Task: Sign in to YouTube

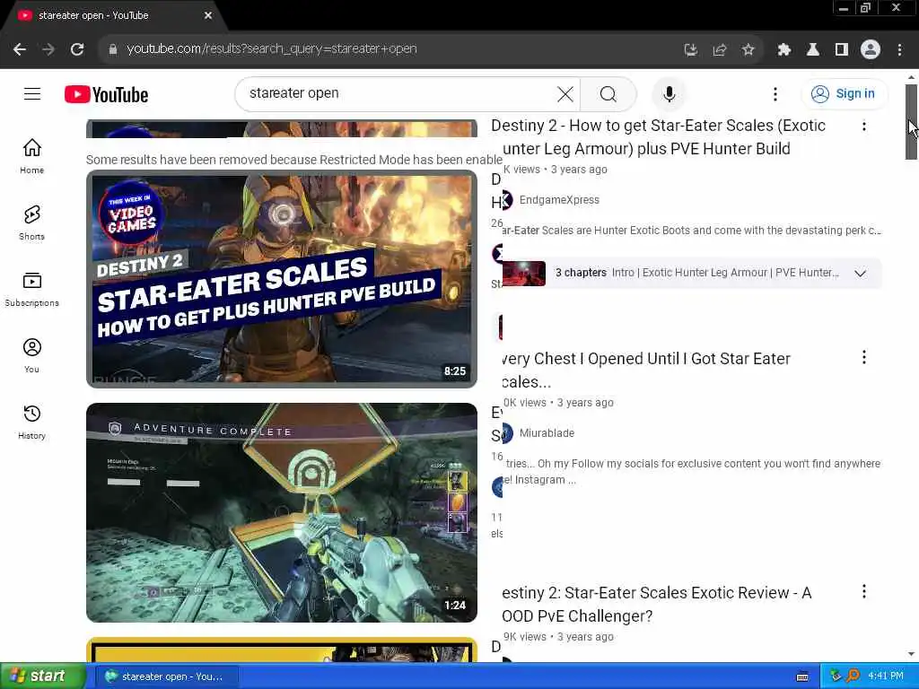Action: [844, 93]
